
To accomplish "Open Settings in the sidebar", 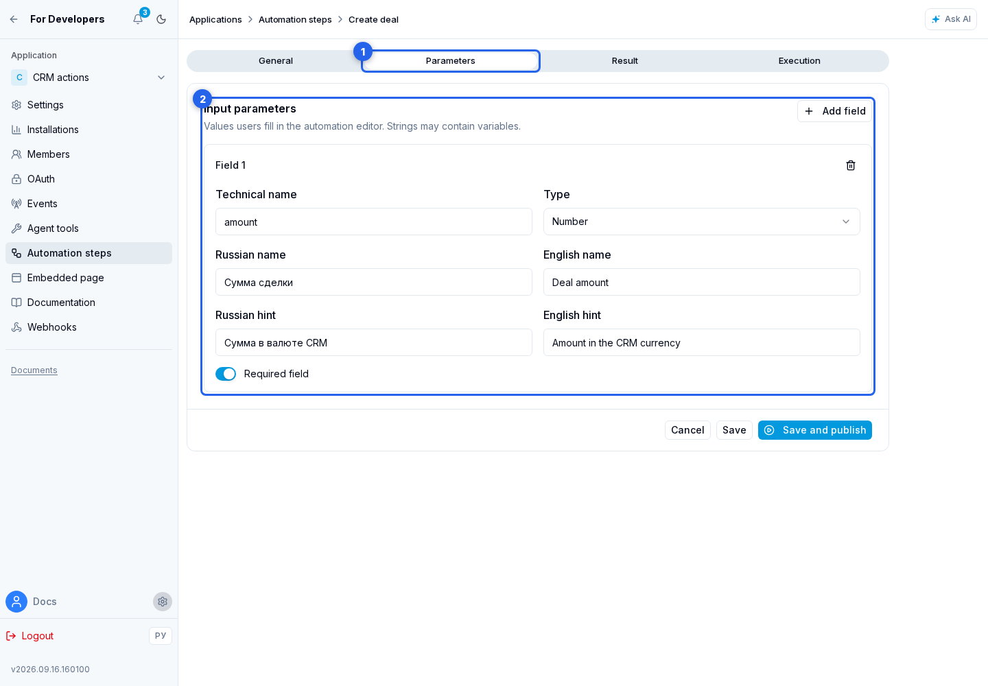I will pyautogui.click(x=89, y=105).
